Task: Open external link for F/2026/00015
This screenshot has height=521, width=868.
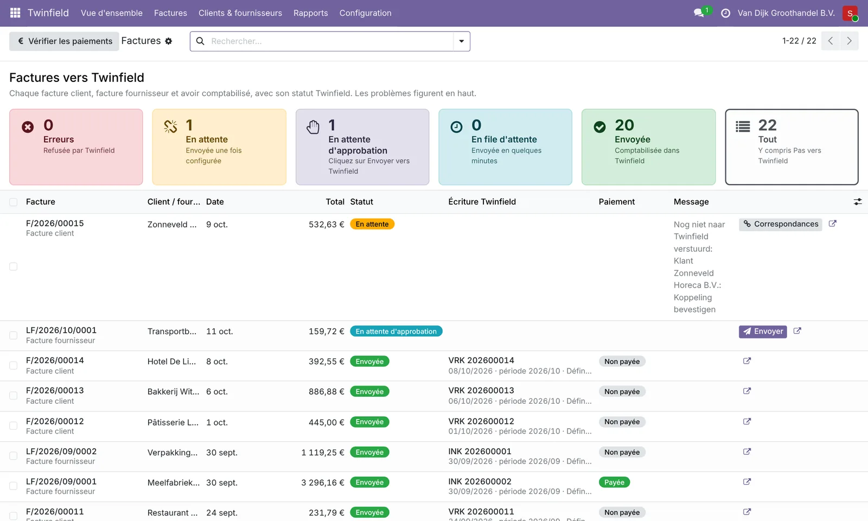Action: tap(833, 224)
